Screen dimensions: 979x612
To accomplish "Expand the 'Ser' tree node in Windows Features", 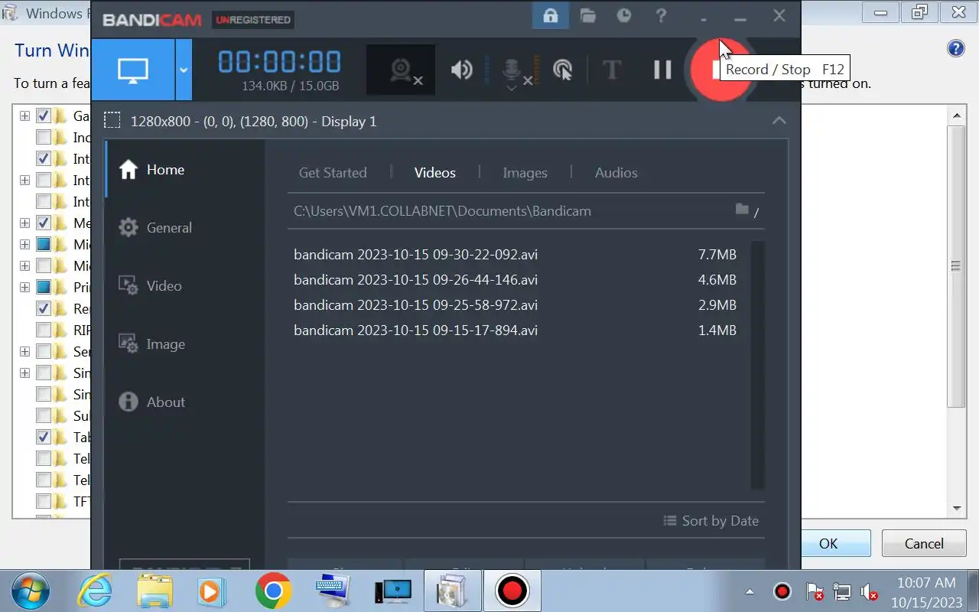I will click(25, 352).
